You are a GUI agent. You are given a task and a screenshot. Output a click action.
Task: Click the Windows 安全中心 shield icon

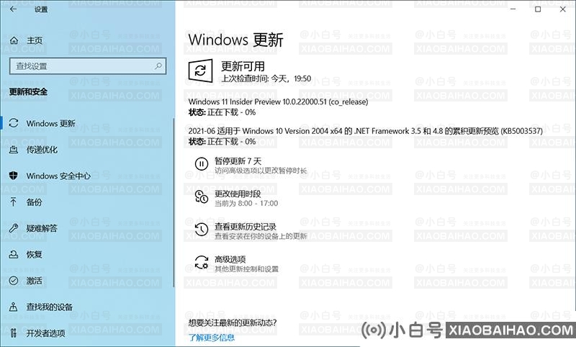point(14,176)
